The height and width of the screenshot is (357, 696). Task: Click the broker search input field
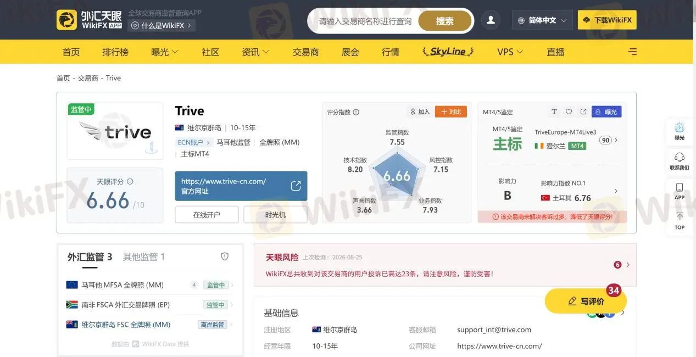365,21
